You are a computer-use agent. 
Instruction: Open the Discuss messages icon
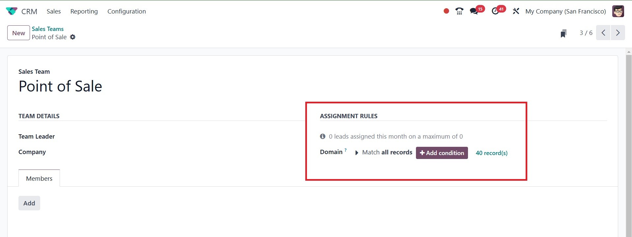click(474, 11)
